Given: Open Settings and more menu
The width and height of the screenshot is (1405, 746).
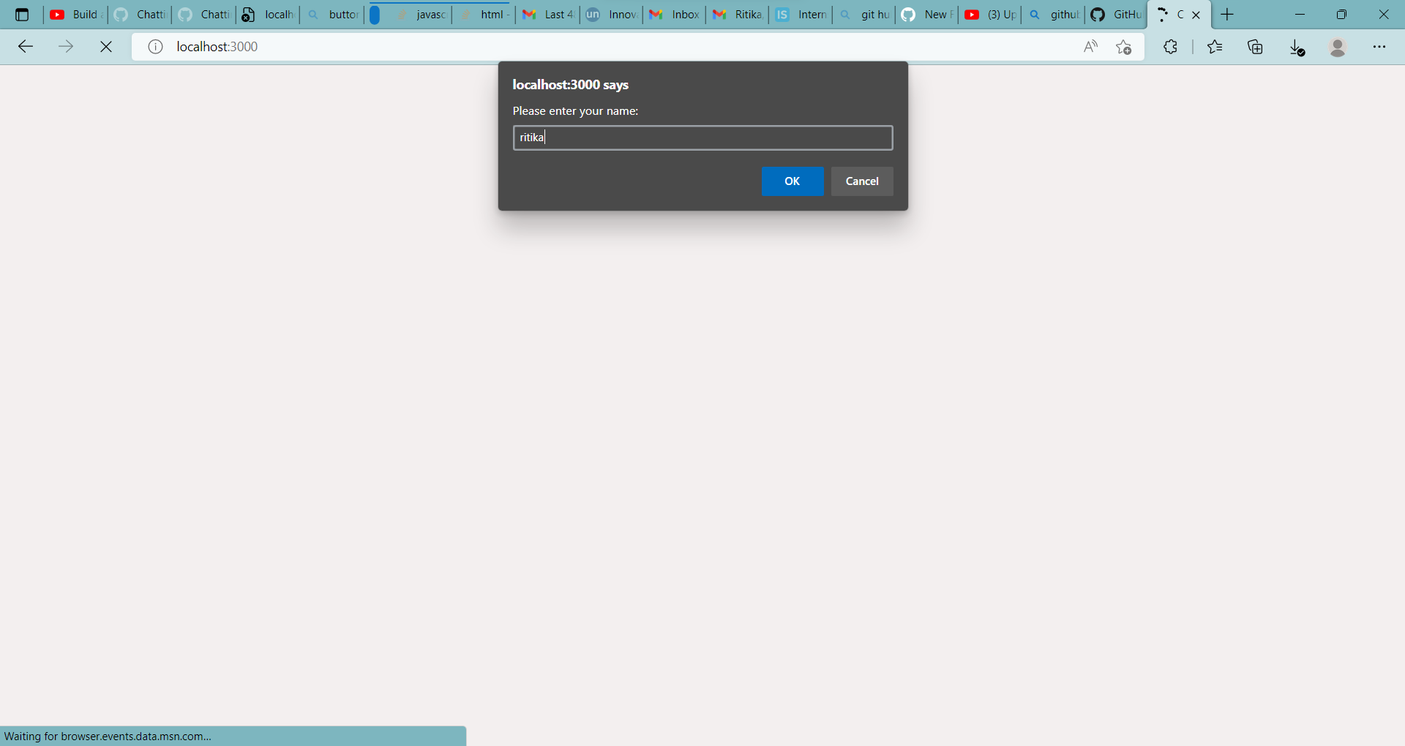Looking at the screenshot, I should (x=1379, y=47).
